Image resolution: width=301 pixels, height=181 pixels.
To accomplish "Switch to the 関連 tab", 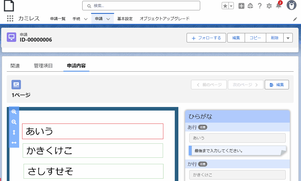I will (x=15, y=66).
